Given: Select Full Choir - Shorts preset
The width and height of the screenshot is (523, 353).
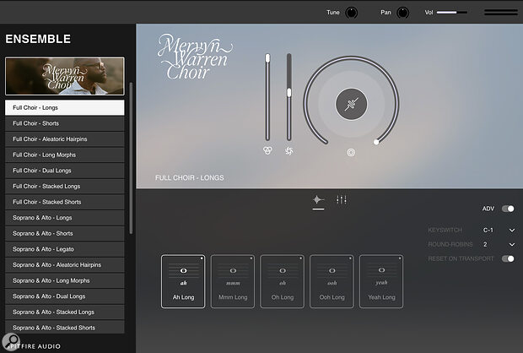Looking at the screenshot, I should coord(65,123).
